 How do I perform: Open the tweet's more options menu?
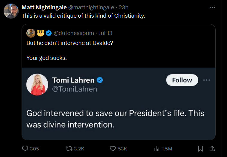point(212,7)
